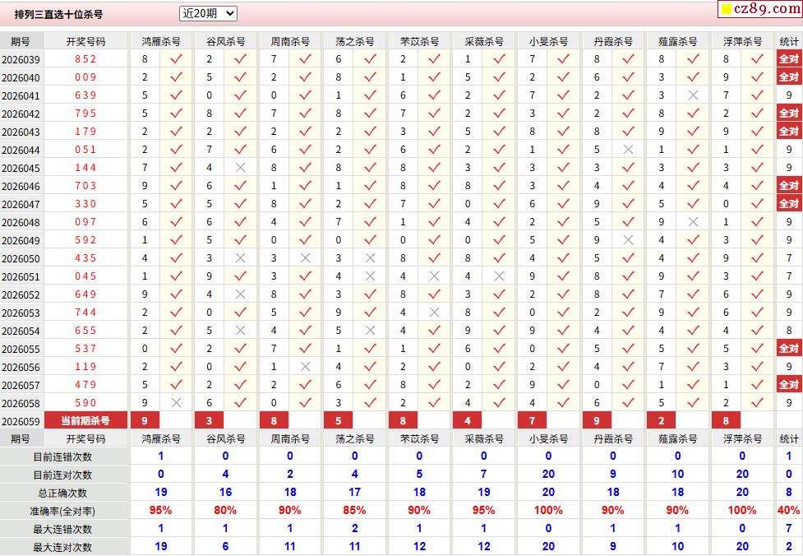The width and height of the screenshot is (803, 556).
Task: Click the X mark in 谷风杀号 row 2026045
Action: pos(240,168)
